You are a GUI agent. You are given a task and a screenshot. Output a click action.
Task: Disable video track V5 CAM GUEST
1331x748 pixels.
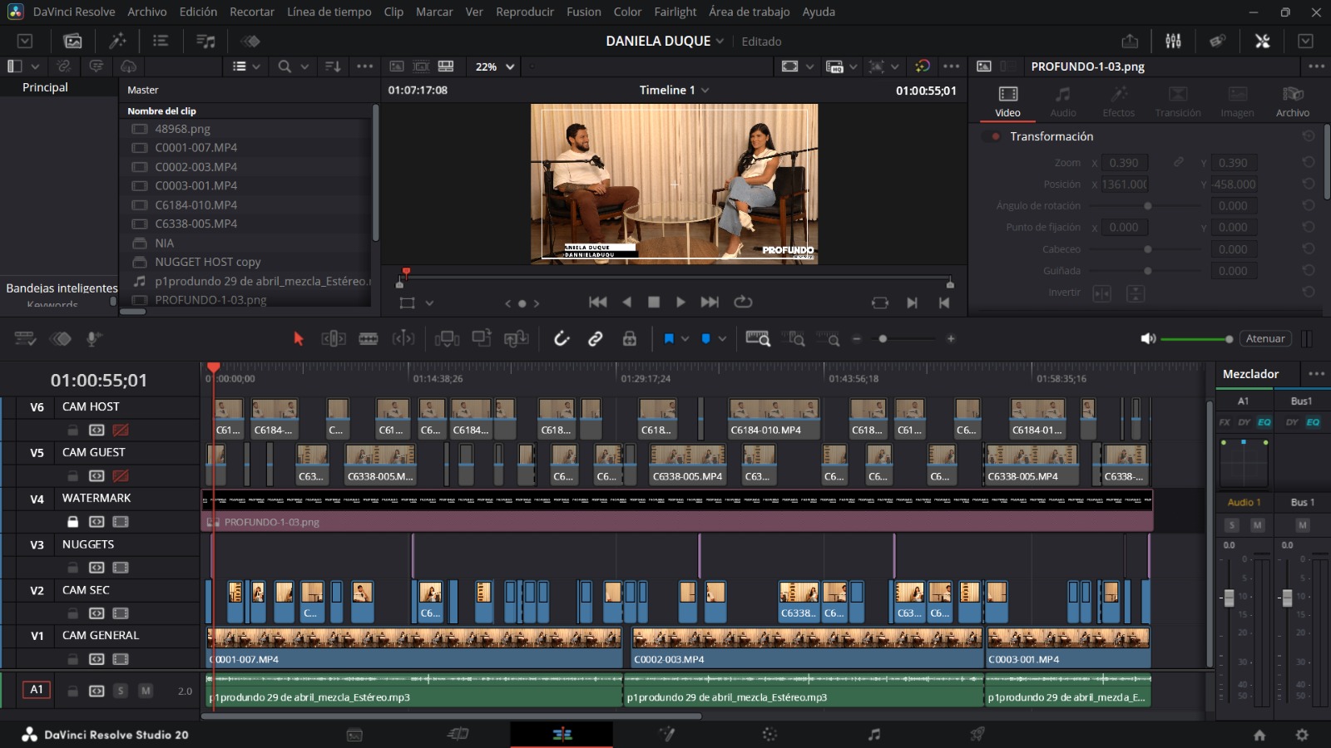tap(121, 475)
